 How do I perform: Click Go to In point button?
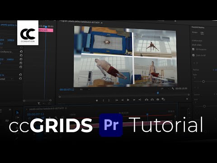pyautogui.click(x=117, y=100)
